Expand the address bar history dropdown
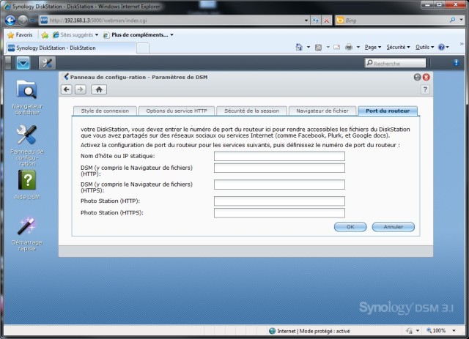 306,21
